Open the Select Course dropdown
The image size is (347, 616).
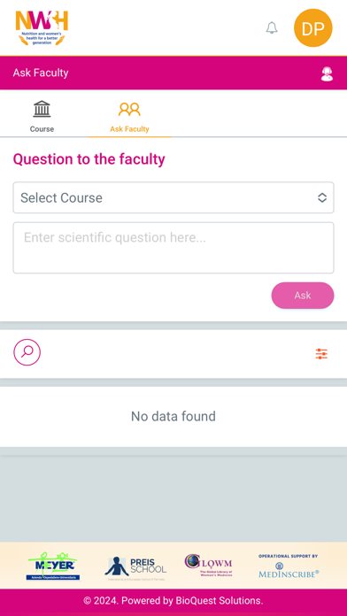173,197
